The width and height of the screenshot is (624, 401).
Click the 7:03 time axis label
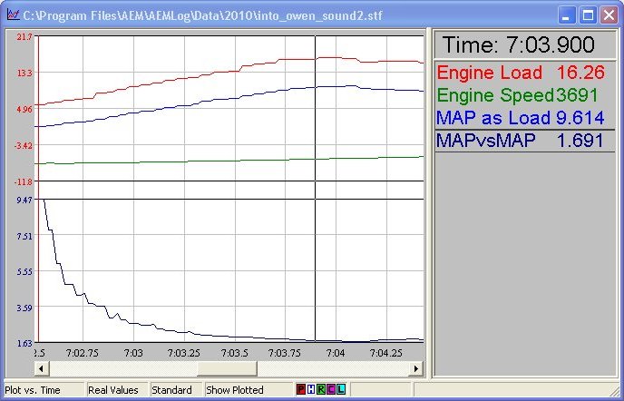tap(133, 353)
